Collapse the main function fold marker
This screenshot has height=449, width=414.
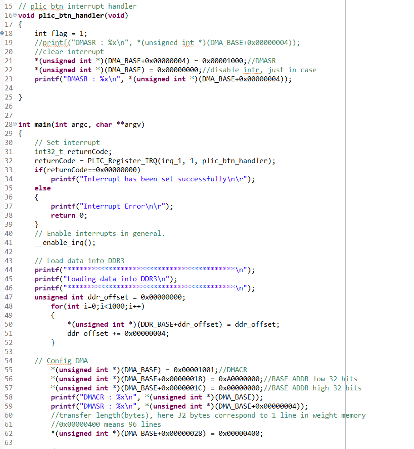tap(15, 125)
